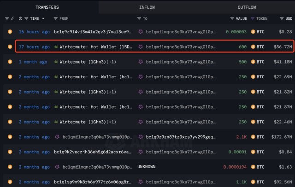Viewport: 295px width, 187px height.
Task: Click Wintermute logo in the 17 hours row
Action: [x=56, y=47]
